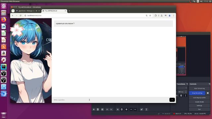212x119 pixels.
Task: Open the volume indicator in the top panel
Action: click(x=201, y=1)
